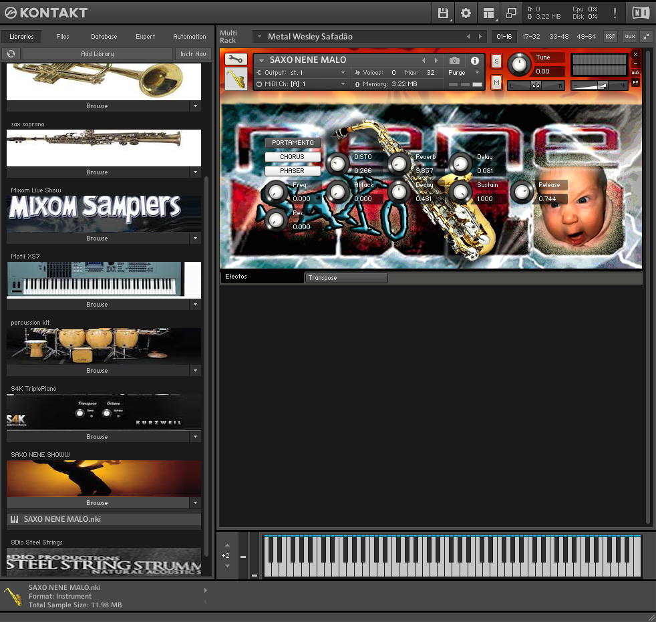656x622 pixels.
Task: Toggle the KSP script editor
Action: pos(611,36)
